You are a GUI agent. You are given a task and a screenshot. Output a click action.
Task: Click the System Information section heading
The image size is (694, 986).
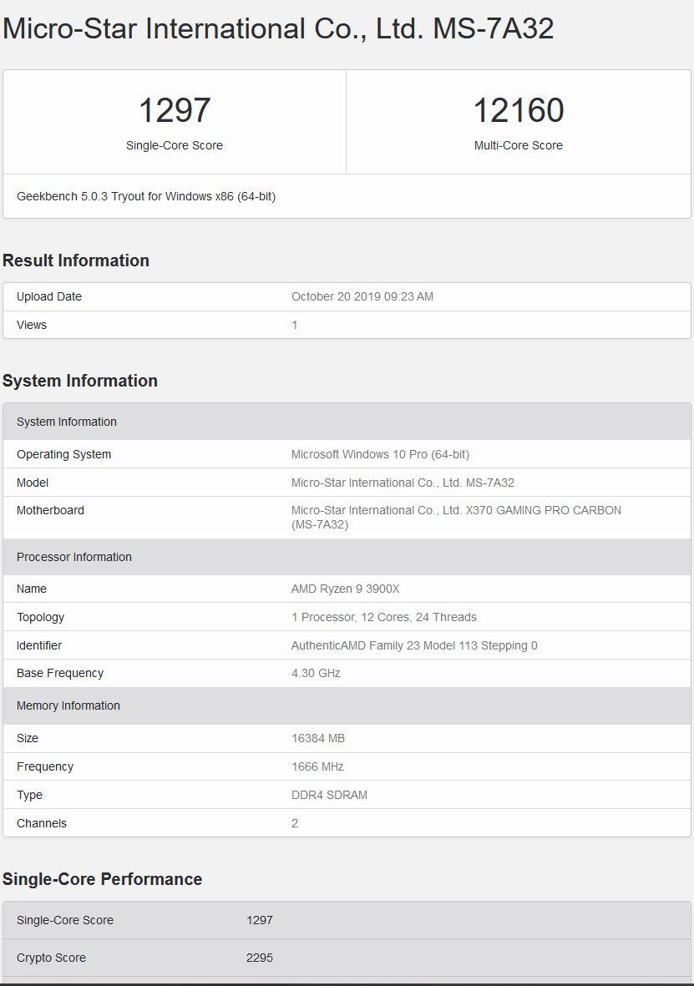point(80,381)
